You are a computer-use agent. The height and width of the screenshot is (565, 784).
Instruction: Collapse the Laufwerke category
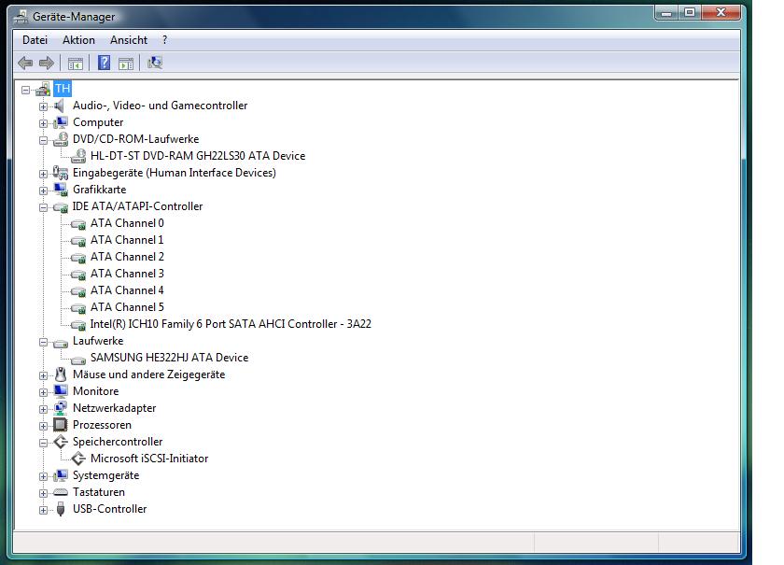tap(44, 343)
